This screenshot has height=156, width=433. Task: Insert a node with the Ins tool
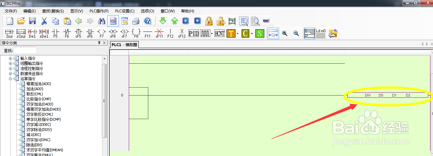10,33
